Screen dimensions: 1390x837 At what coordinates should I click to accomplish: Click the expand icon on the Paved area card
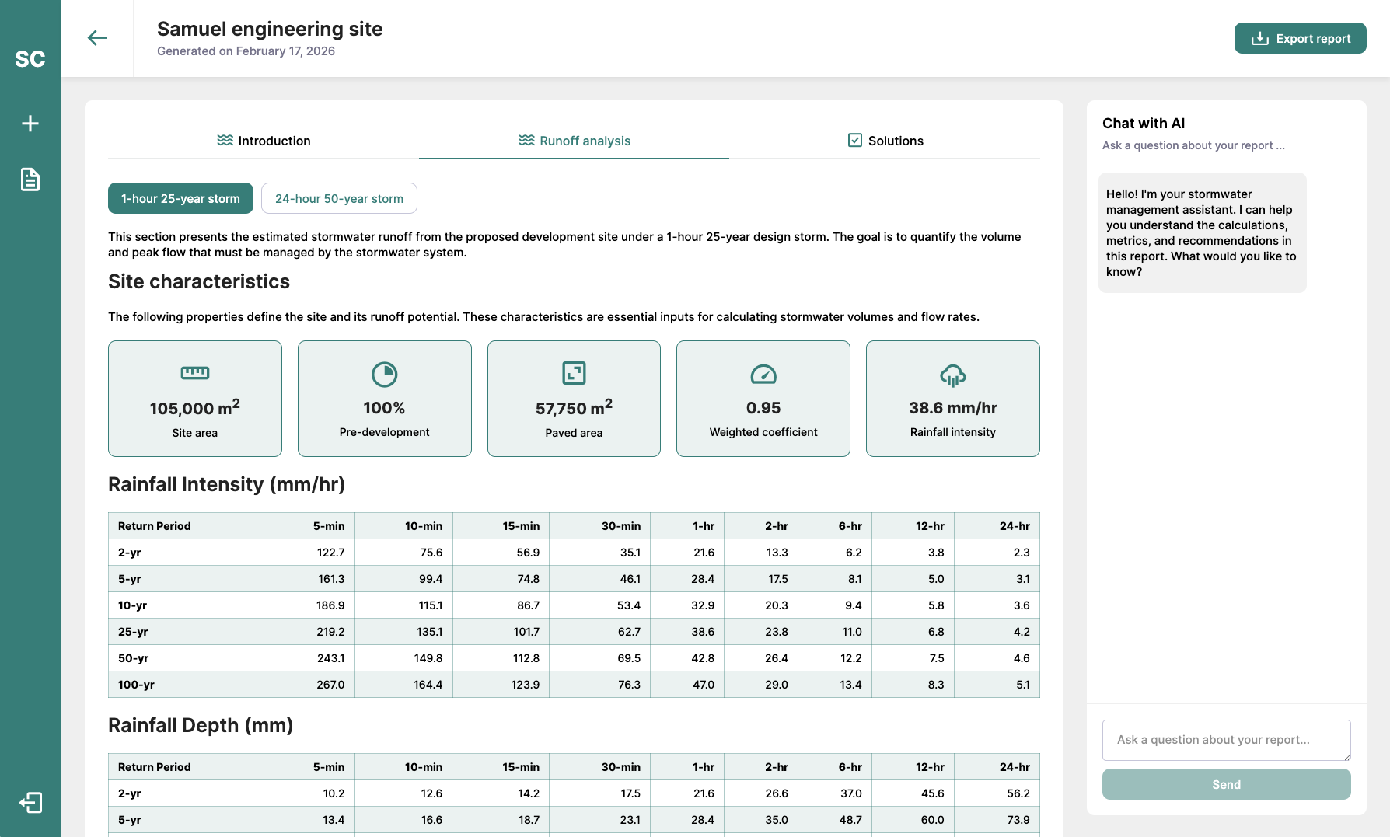[x=574, y=373]
